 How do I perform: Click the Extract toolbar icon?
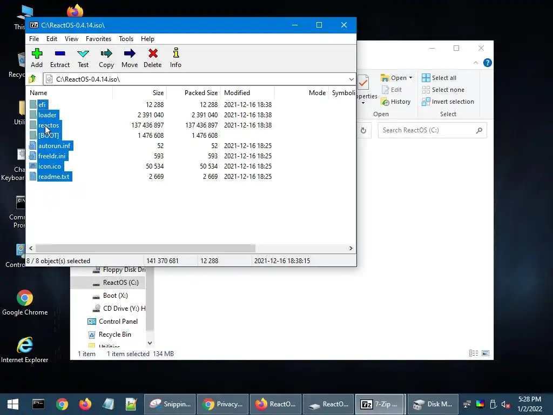(60, 58)
